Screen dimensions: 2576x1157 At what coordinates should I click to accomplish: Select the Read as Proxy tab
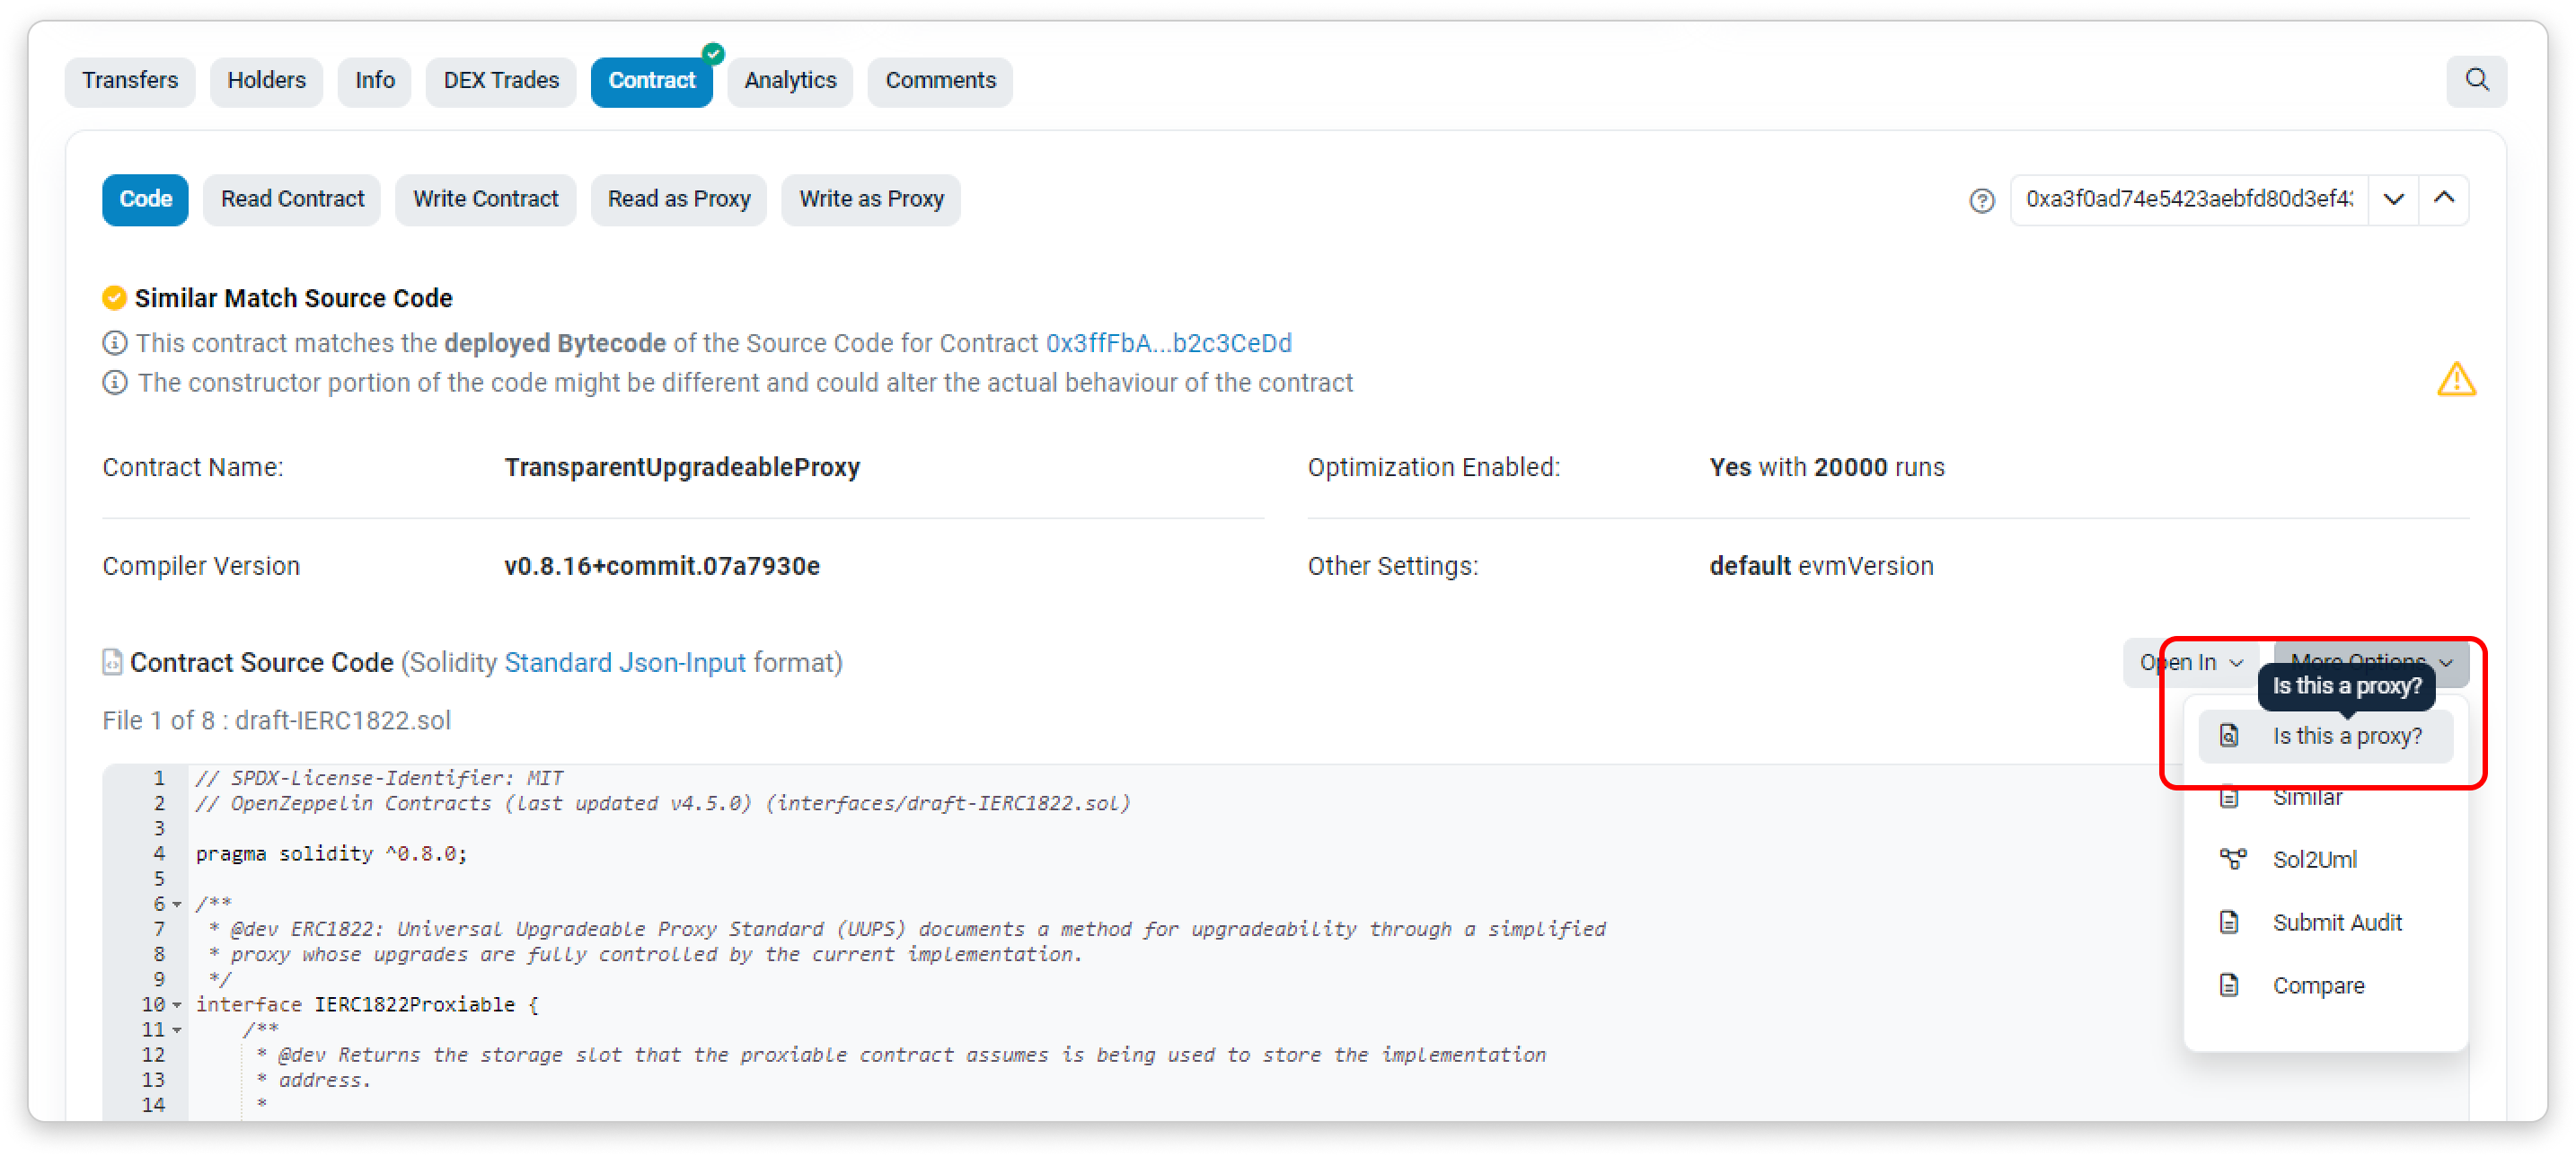678,199
